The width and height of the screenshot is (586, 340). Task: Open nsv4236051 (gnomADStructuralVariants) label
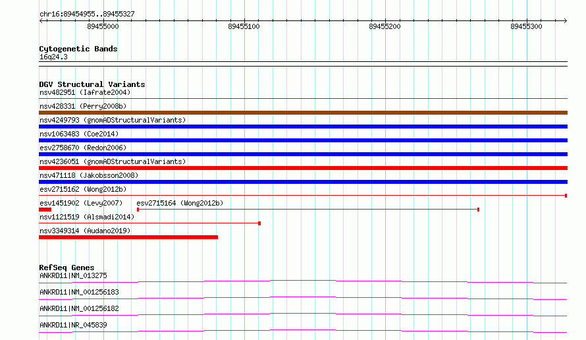click(113, 161)
